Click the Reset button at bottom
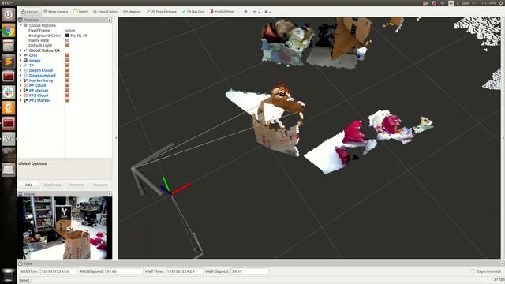 tap(24, 280)
